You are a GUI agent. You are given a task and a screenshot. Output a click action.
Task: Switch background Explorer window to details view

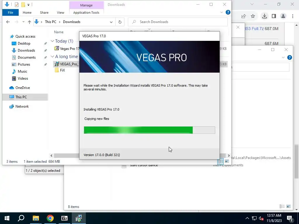(282, 206)
